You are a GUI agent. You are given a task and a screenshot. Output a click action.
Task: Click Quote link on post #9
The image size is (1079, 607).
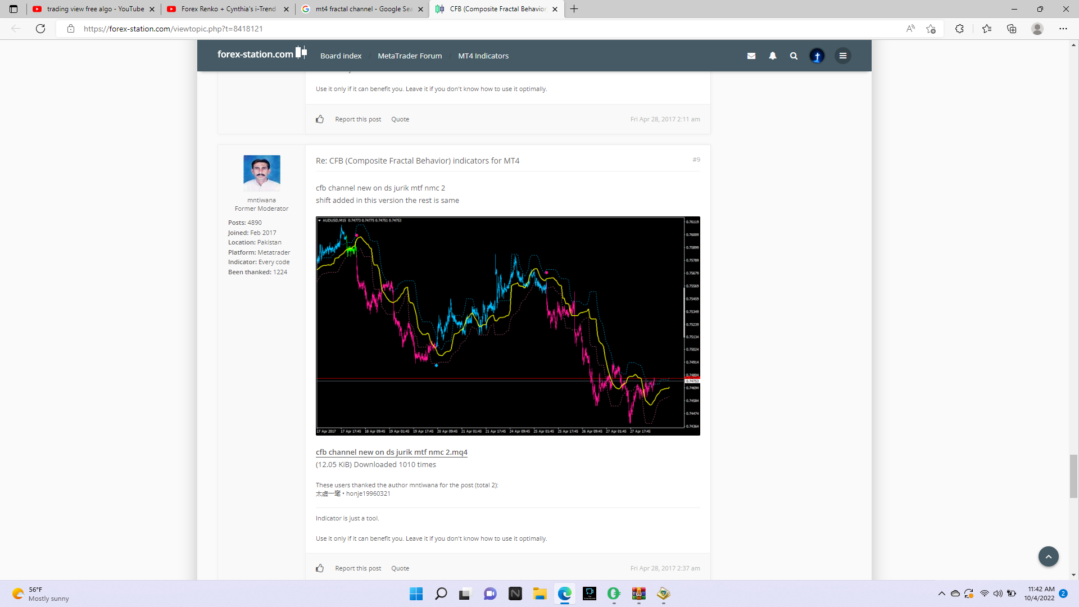400,568
